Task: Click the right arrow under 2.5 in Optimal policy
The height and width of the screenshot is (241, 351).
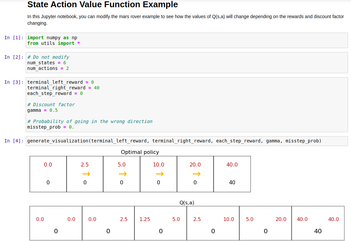Action: point(86,174)
